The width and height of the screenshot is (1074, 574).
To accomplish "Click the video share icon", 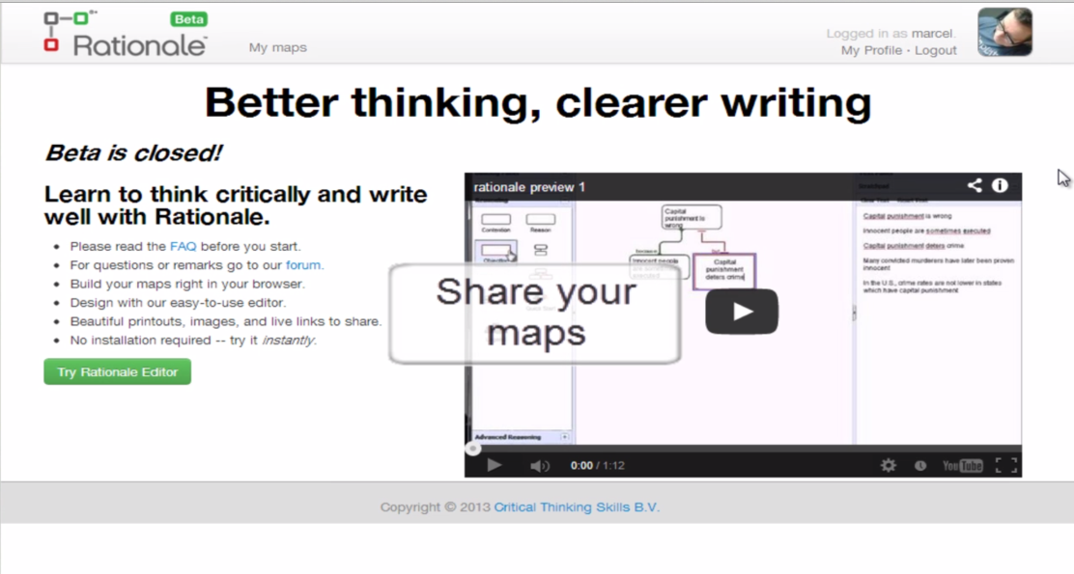I will click(x=975, y=185).
